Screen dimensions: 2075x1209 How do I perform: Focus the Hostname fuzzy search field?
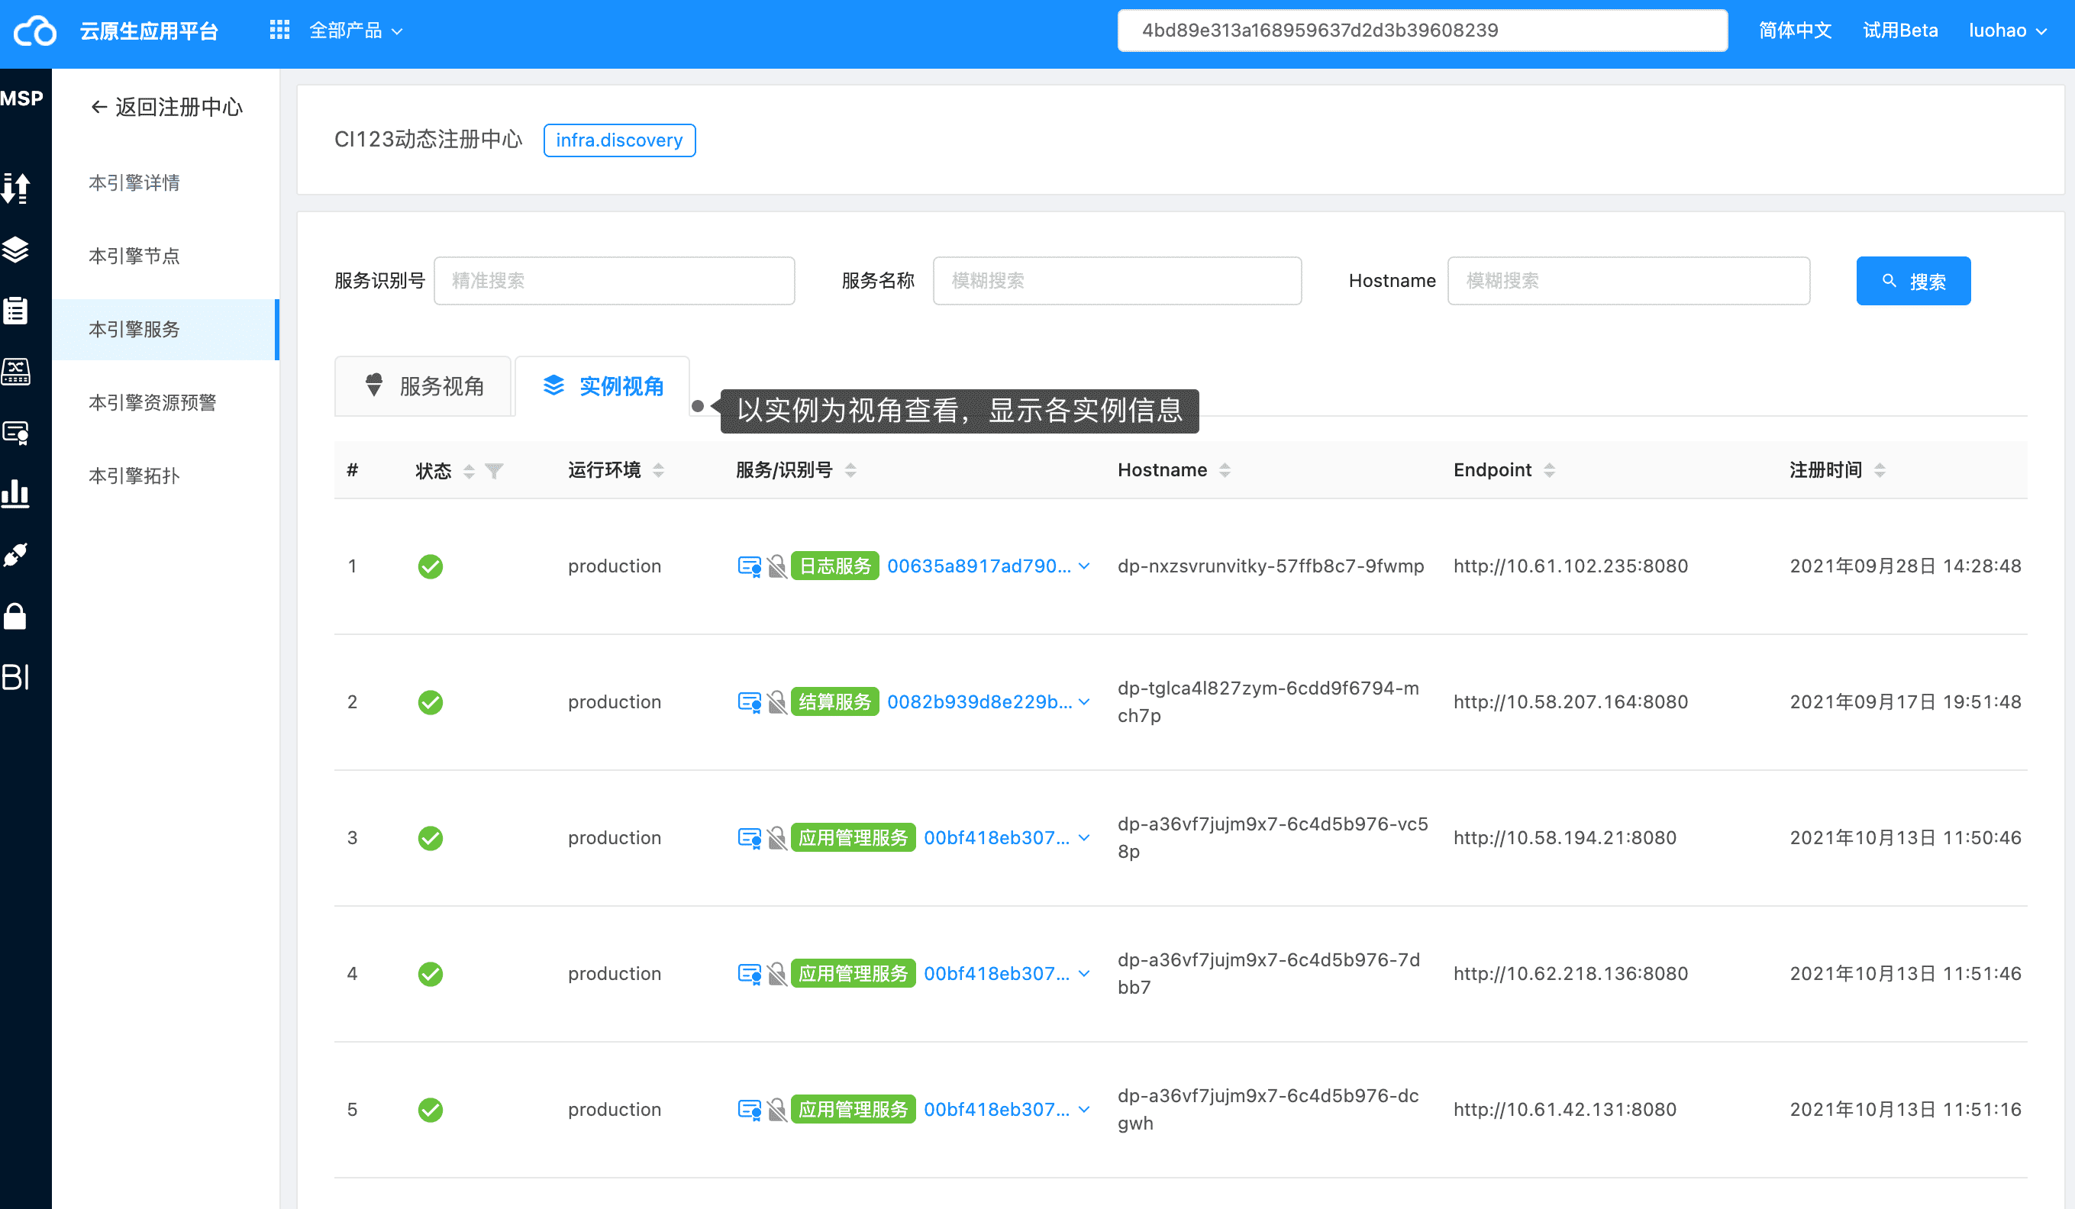pyautogui.click(x=1628, y=281)
